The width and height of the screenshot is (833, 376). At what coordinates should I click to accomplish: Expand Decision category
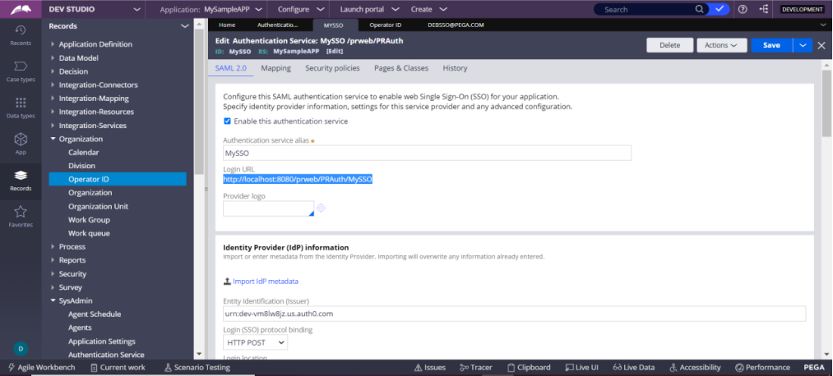[53, 71]
